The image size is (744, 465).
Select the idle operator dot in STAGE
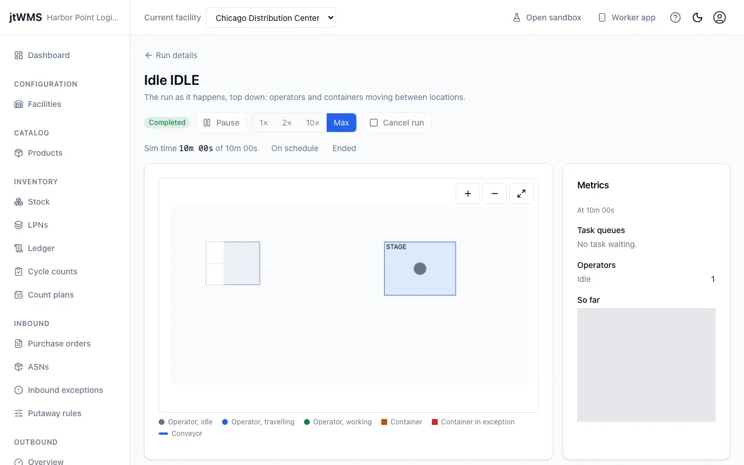tap(420, 269)
